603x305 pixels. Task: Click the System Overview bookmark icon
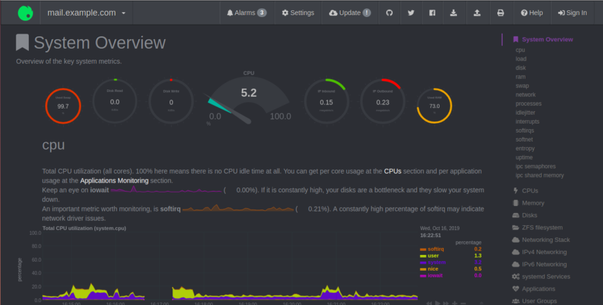pyautogui.click(x=23, y=43)
